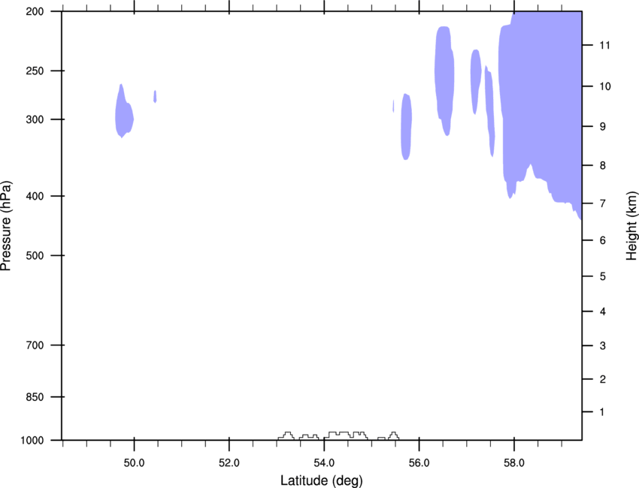
Task: Click the 52.0 latitude tick label
Action: pos(229,463)
